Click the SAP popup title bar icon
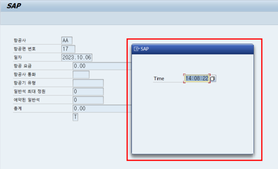The width and height of the screenshot is (278, 169). point(137,49)
